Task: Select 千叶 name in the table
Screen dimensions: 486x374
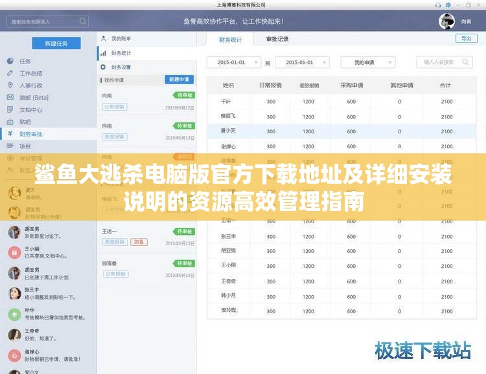Action: (x=226, y=101)
